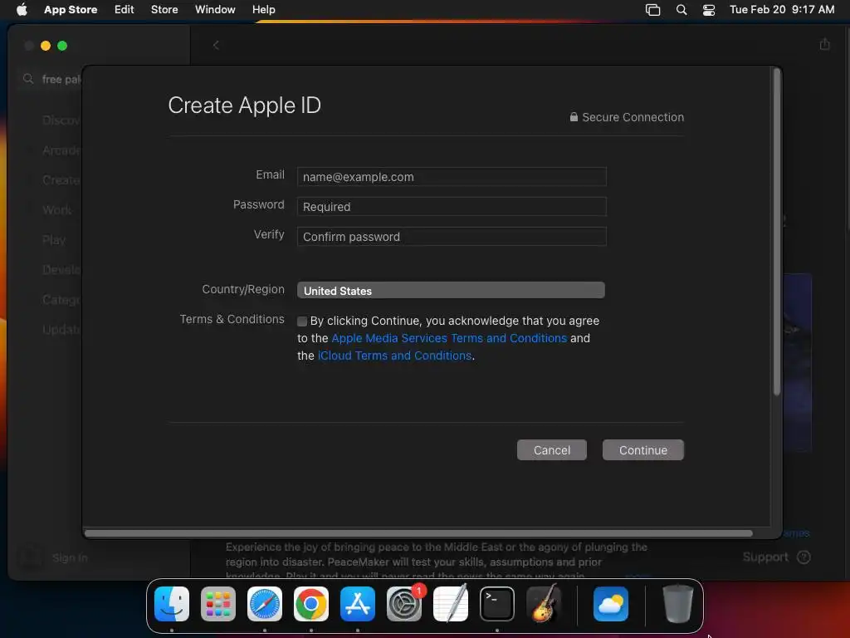
Task: Click the green zoom window button
Action: click(x=62, y=46)
